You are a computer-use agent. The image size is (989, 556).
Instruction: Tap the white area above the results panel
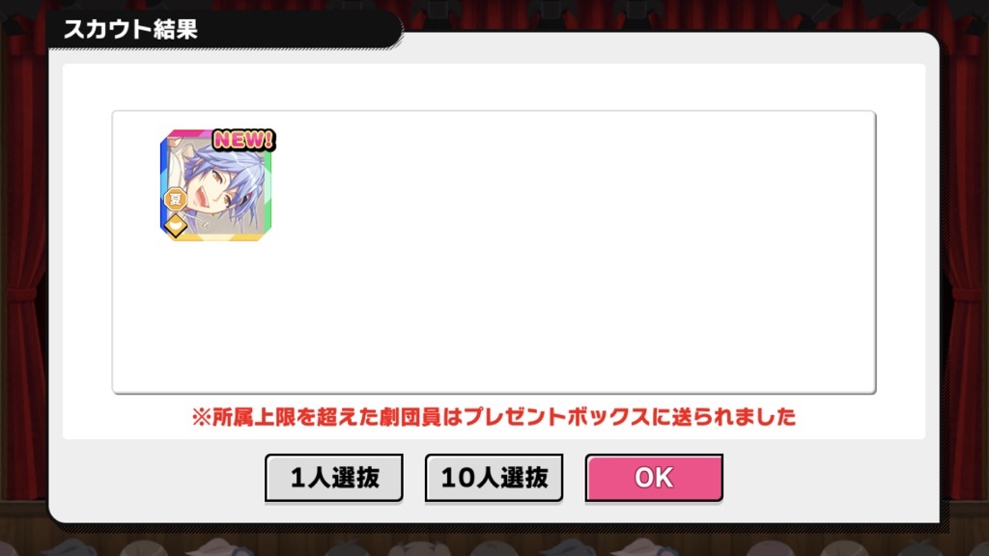click(494, 87)
